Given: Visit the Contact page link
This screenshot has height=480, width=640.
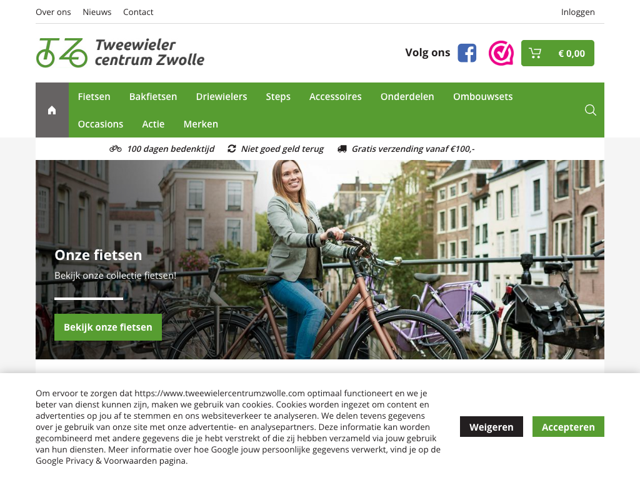Looking at the screenshot, I should click(x=138, y=12).
